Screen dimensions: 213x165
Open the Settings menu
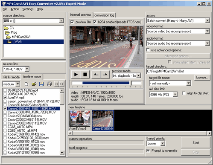point(28,9)
